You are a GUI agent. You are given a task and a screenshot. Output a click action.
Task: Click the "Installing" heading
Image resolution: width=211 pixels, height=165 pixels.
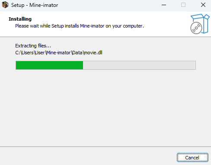pos(20,19)
